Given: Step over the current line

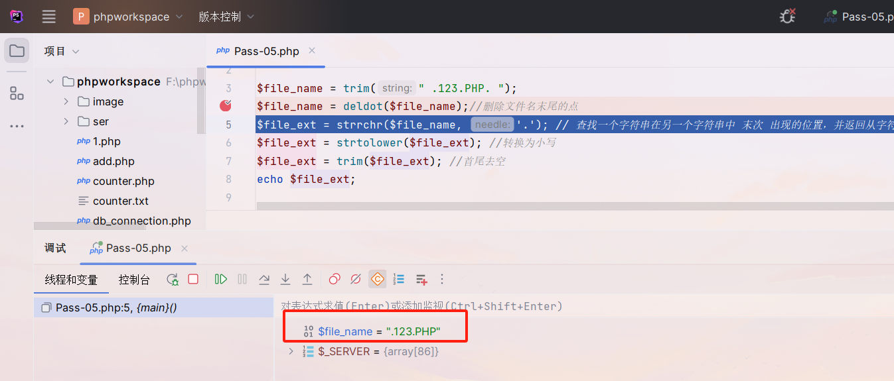Looking at the screenshot, I should (264, 280).
